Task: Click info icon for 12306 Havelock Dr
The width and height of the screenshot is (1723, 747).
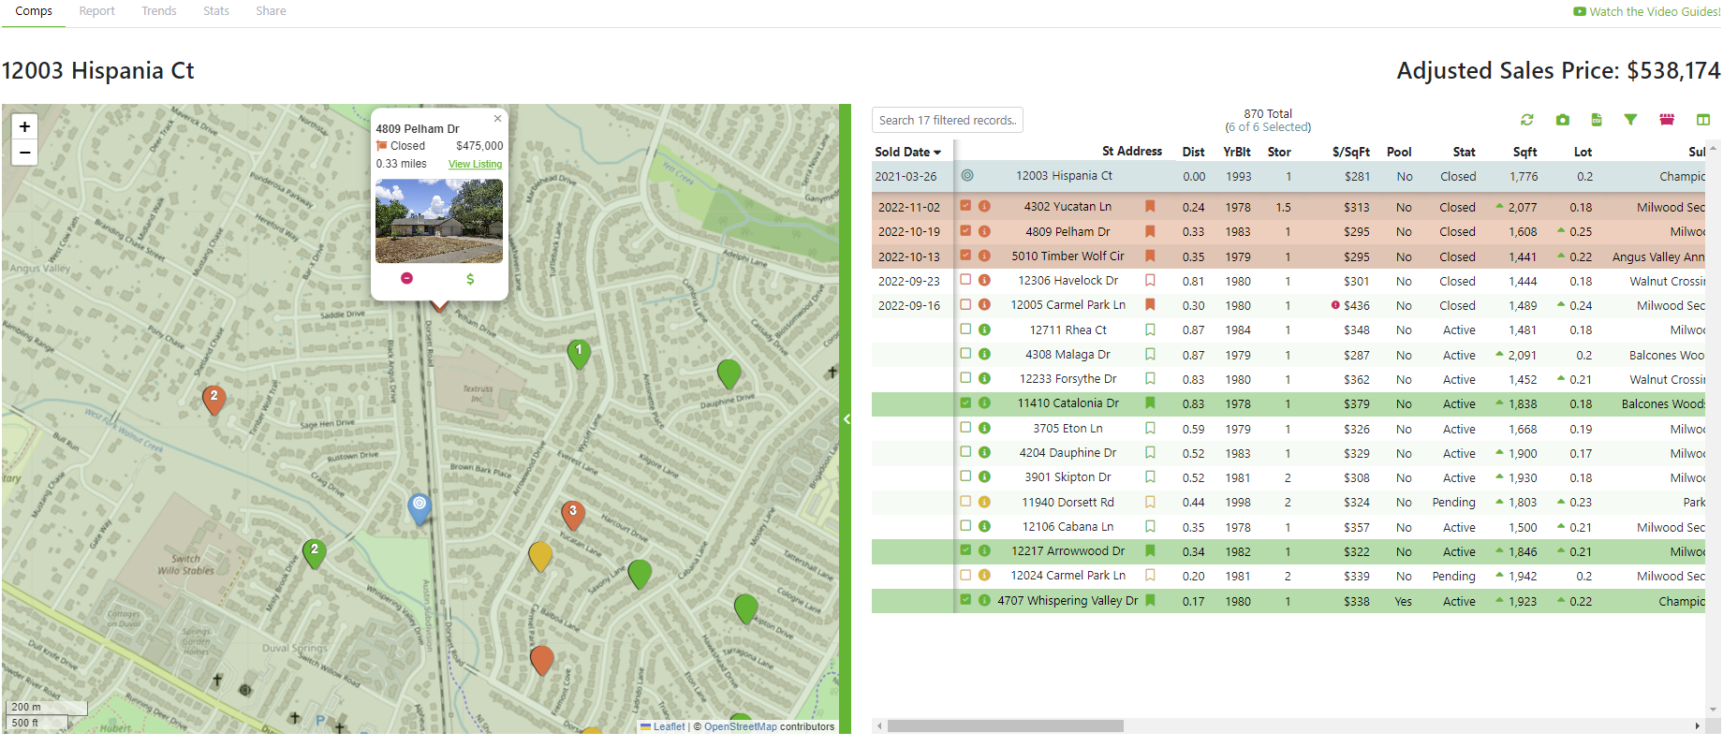Action: point(984,280)
